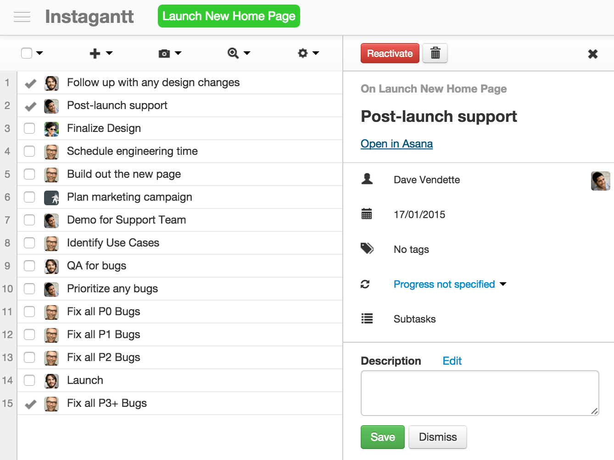Screen dimensions: 614x460
Task: Expand the camera snapshot dropdown arrow
Action: tap(178, 53)
